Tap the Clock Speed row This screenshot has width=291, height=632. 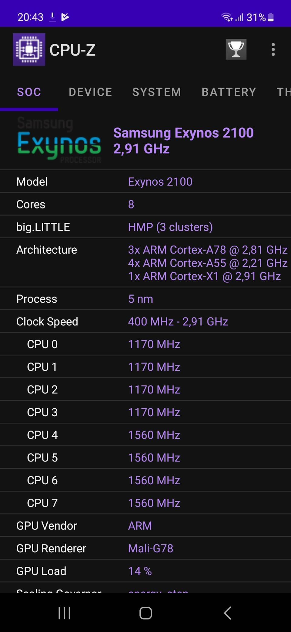[145, 321]
